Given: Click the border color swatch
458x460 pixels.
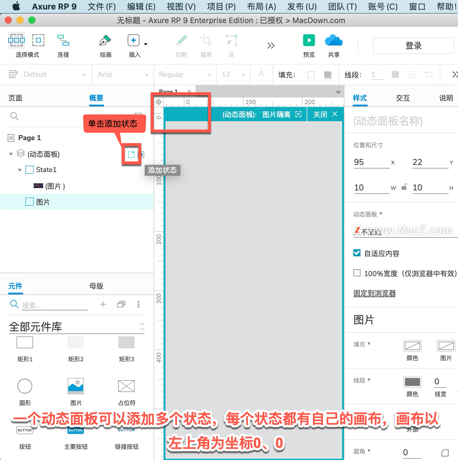Looking at the screenshot, I should coord(412,382).
